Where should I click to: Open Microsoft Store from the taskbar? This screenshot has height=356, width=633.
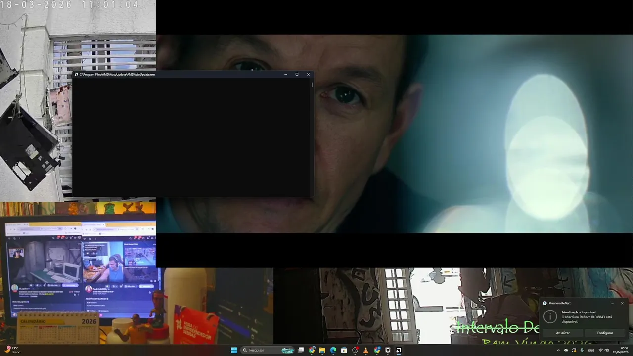pos(344,350)
